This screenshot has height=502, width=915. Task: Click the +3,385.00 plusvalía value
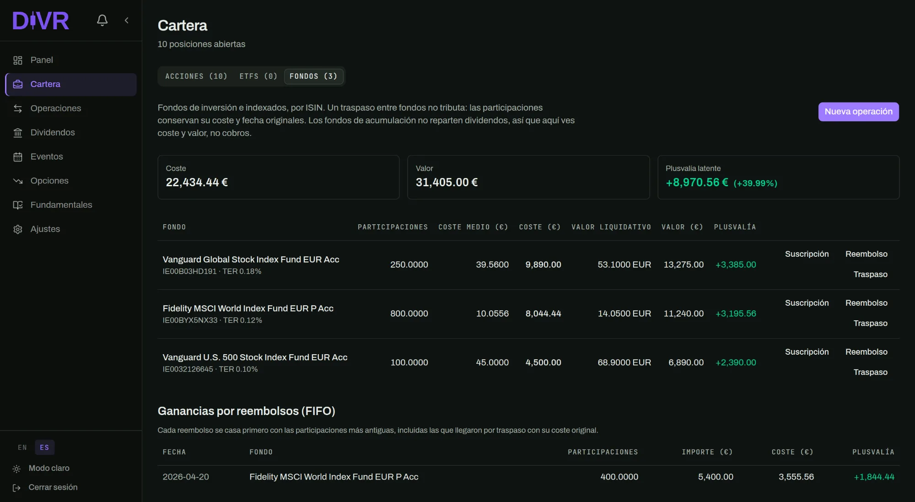[736, 264]
